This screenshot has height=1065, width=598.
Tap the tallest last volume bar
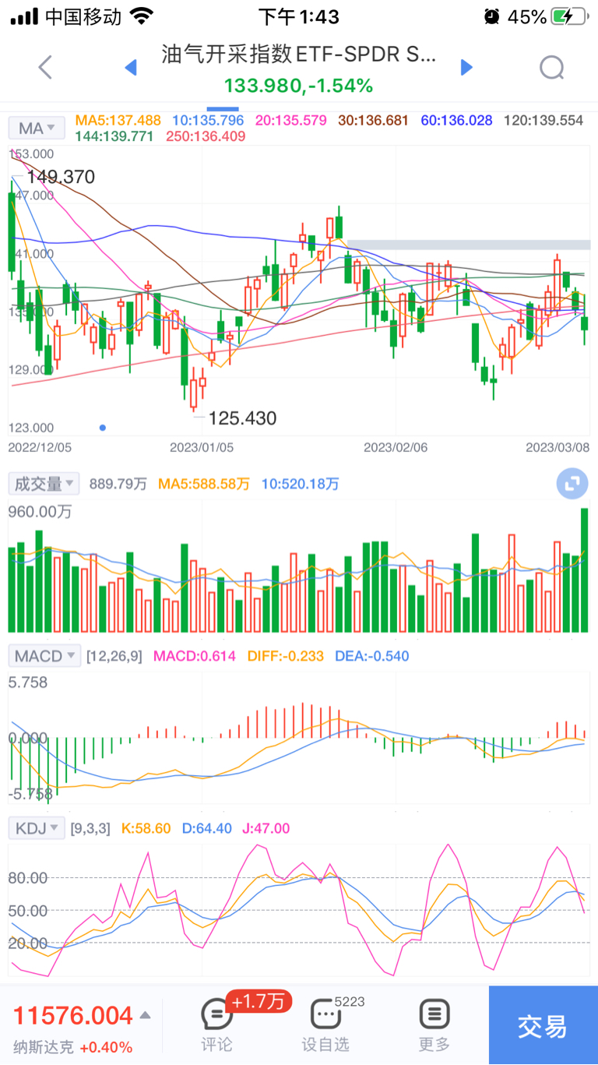(x=585, y=570)
